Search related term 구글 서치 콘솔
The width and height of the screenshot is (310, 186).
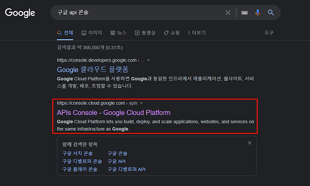tap(77, 153)
